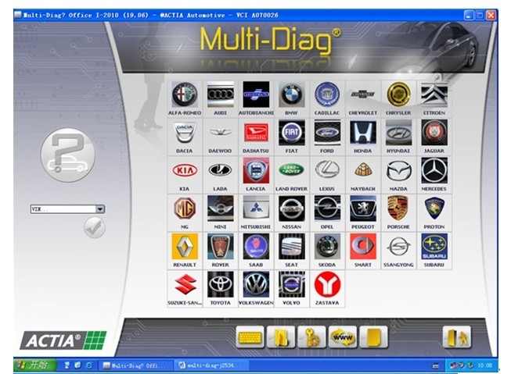This screenshot has width=529, height=374.
Task: Click inside the VIN input field
Action: point(63,209)
